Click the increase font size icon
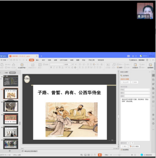 (x=73, y=65)
